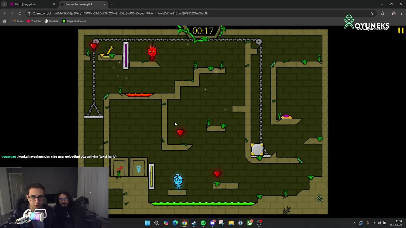This screenshot has width=406, height=228.
Task: Open the apps grid in bookmarks bar
Action: pos(4,21)
